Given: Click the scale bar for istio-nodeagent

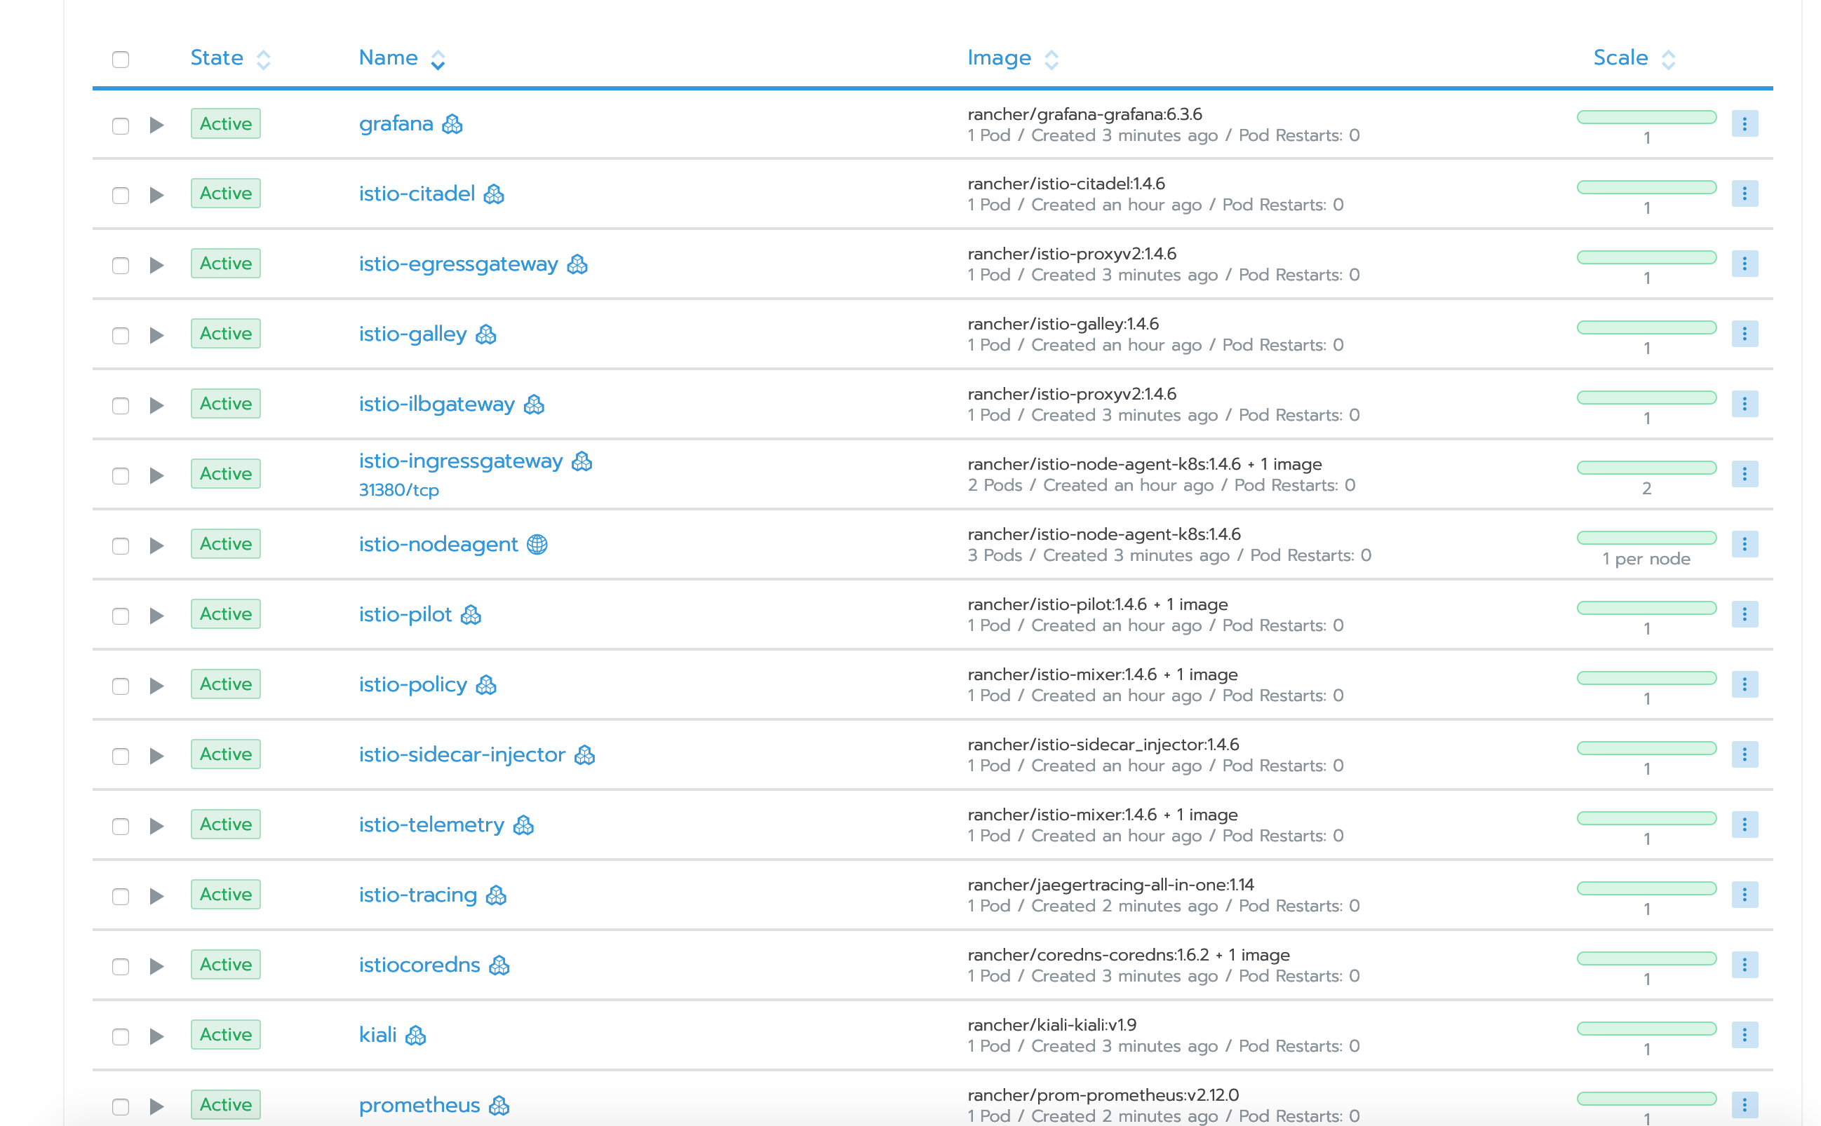Looking at the screenshot, I should [x=1646, y=538].
